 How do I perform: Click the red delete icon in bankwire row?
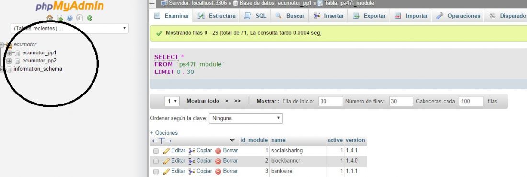218,172
